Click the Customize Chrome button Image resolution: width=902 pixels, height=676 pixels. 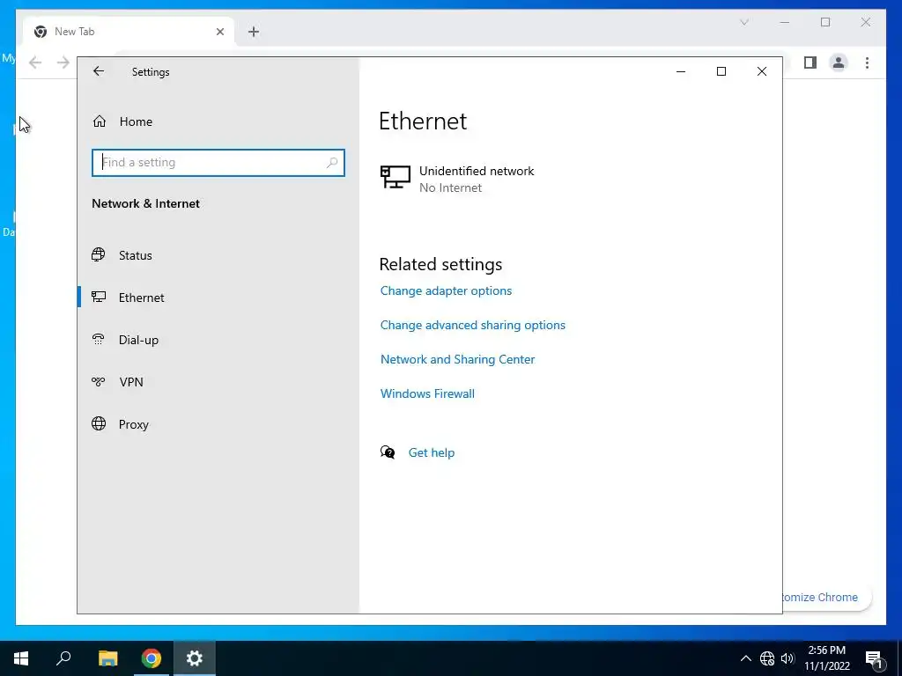[826, 598]
